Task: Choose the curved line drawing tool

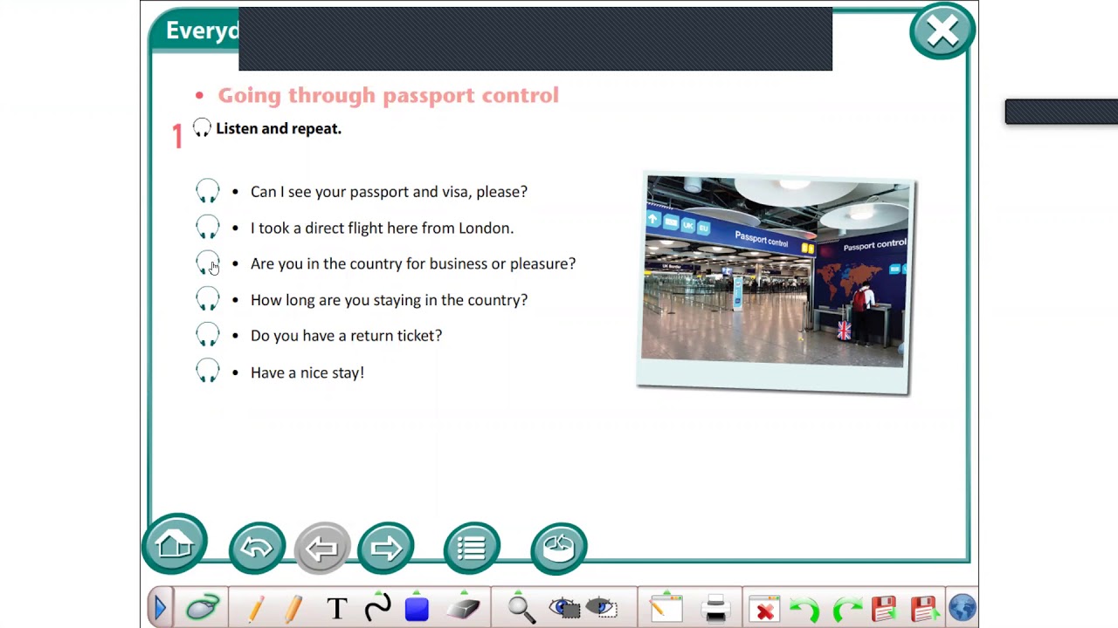Action: click(378, 608)
